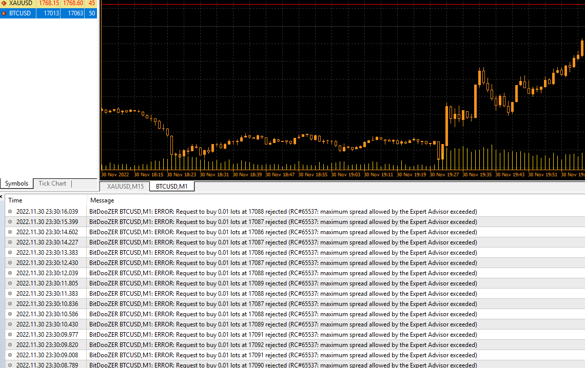585x368 pixels.
Task: Click status icon of 23:30:09.008 entry
Action: 10,355
